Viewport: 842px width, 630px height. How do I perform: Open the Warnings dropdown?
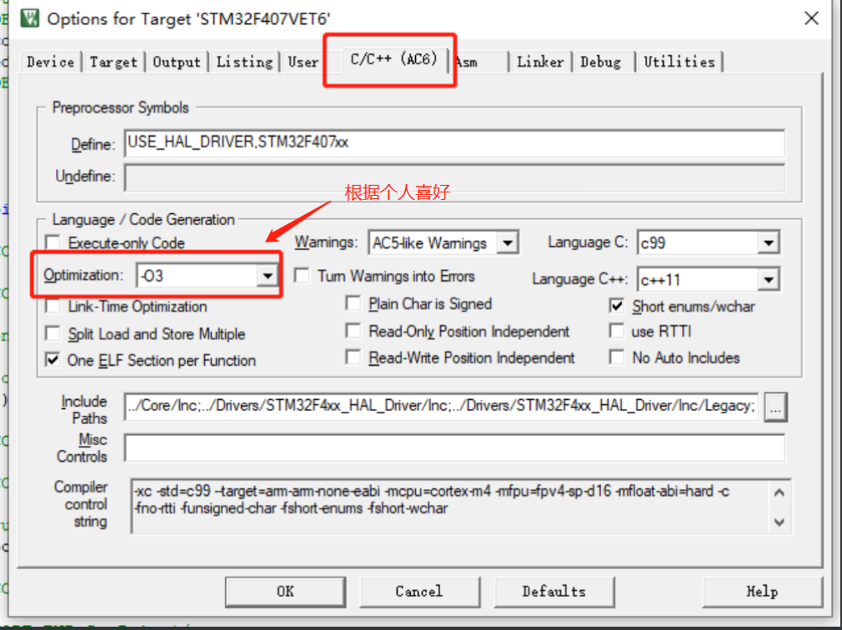click(507, 243)
